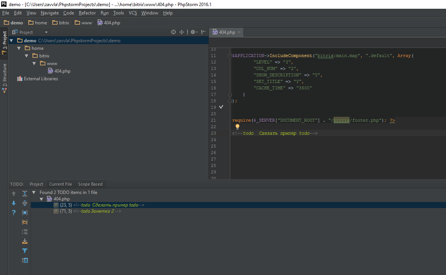Viewport: 446px width, 275px height.
Task: Collapse the bitrix folder in tree
Action: click(27, 56)
